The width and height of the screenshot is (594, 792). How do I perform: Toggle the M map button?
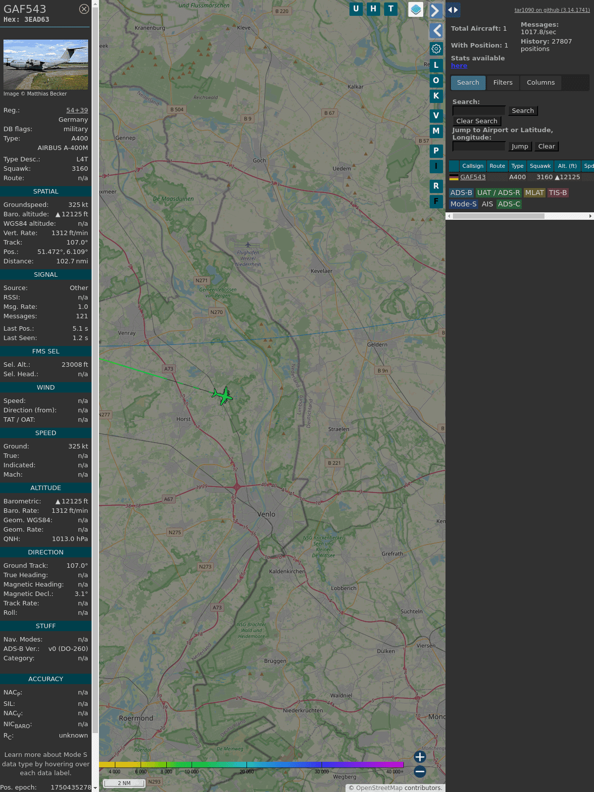(x=436, y=131)
